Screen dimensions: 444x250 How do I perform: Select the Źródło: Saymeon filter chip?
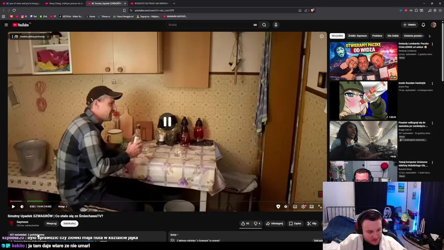tap(358, 36)
